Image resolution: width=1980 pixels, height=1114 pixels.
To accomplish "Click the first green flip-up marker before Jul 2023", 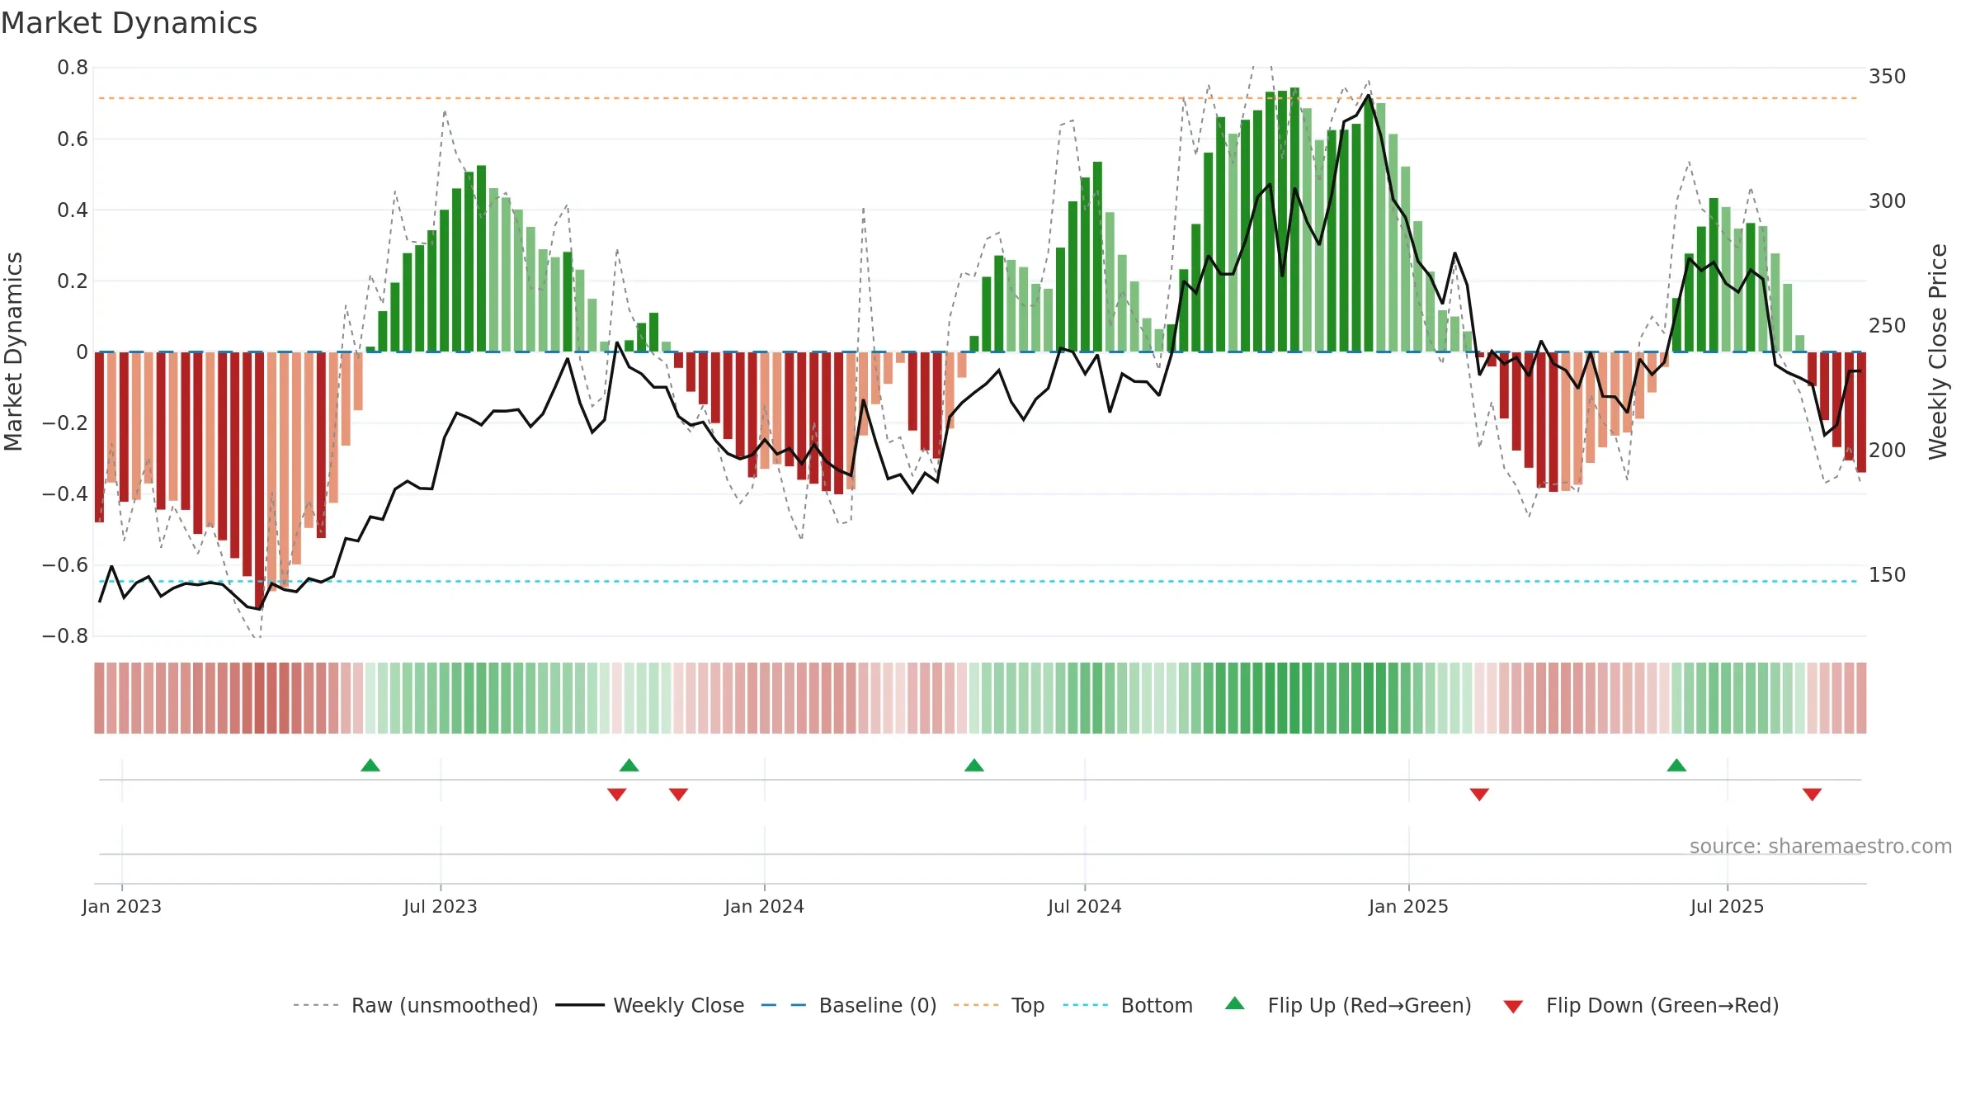I will click(x=370, y=765).
